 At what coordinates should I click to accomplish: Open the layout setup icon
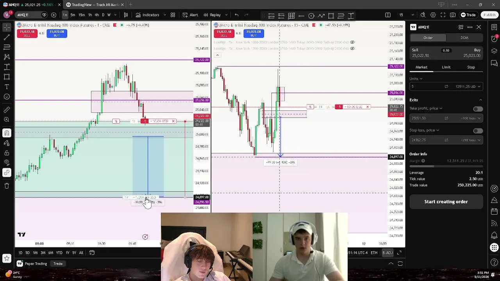387,15
